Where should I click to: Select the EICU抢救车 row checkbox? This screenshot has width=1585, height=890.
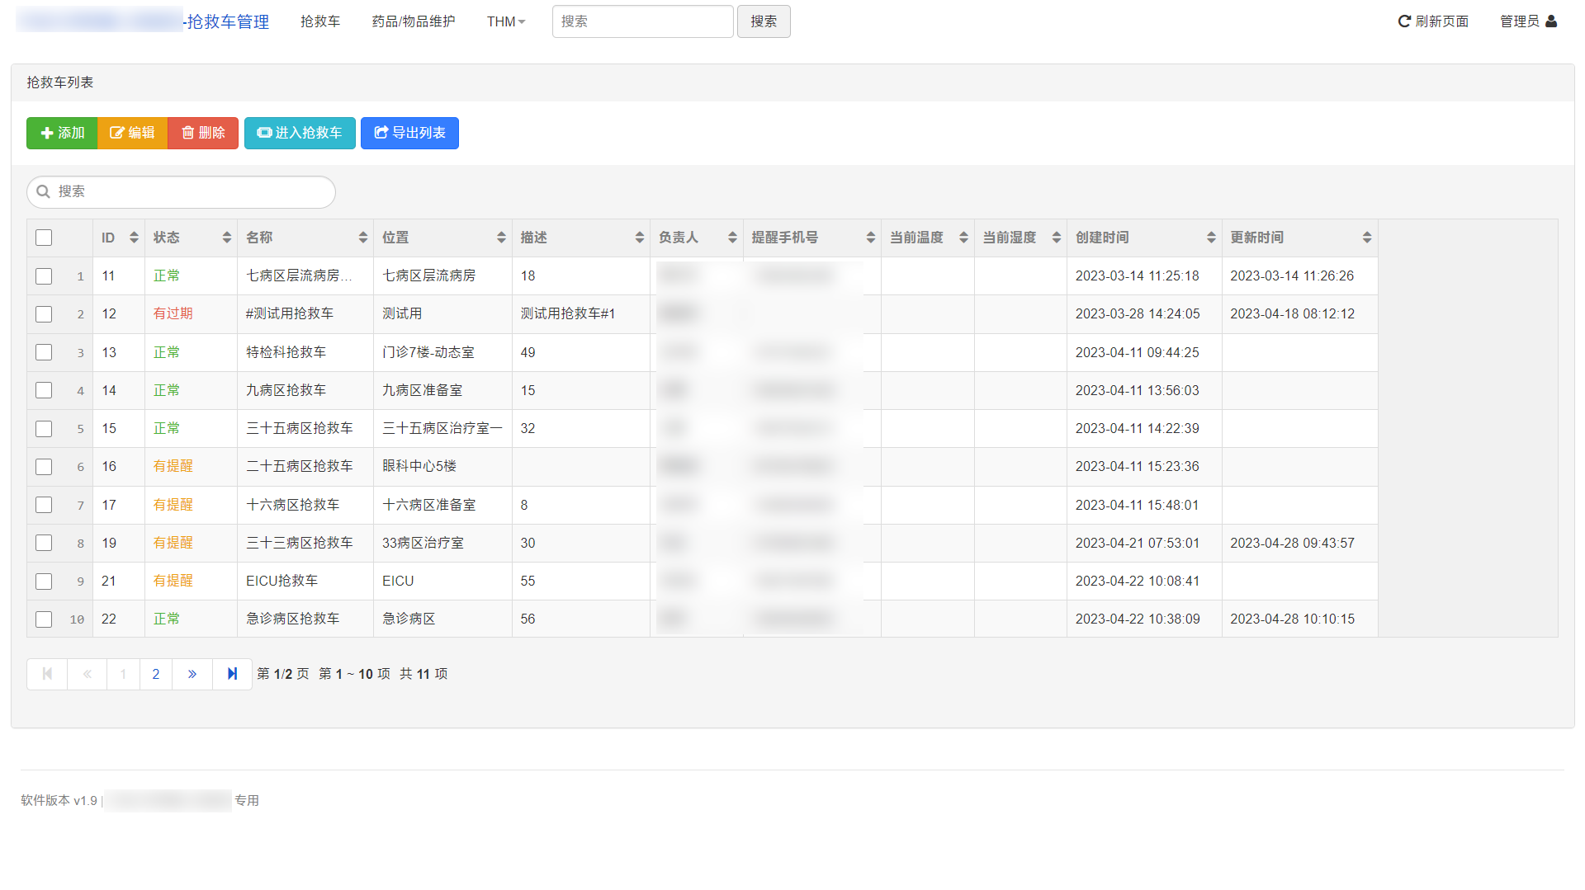coord(44,582)
